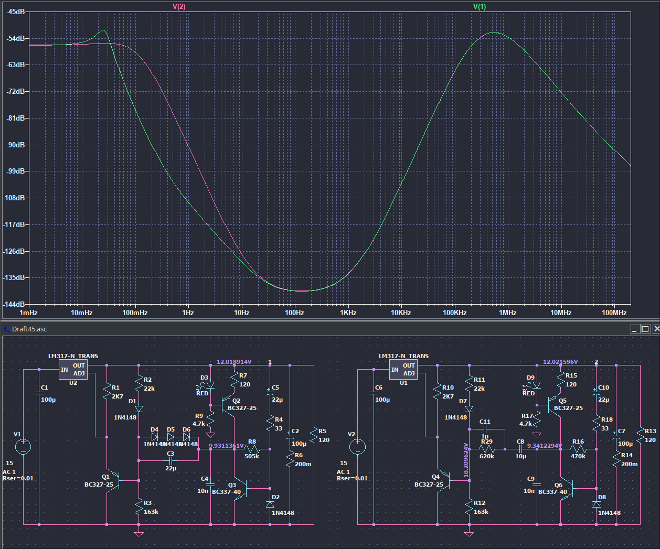
Task: Click the 100MHz x-axis label
Action: point(614,313)
